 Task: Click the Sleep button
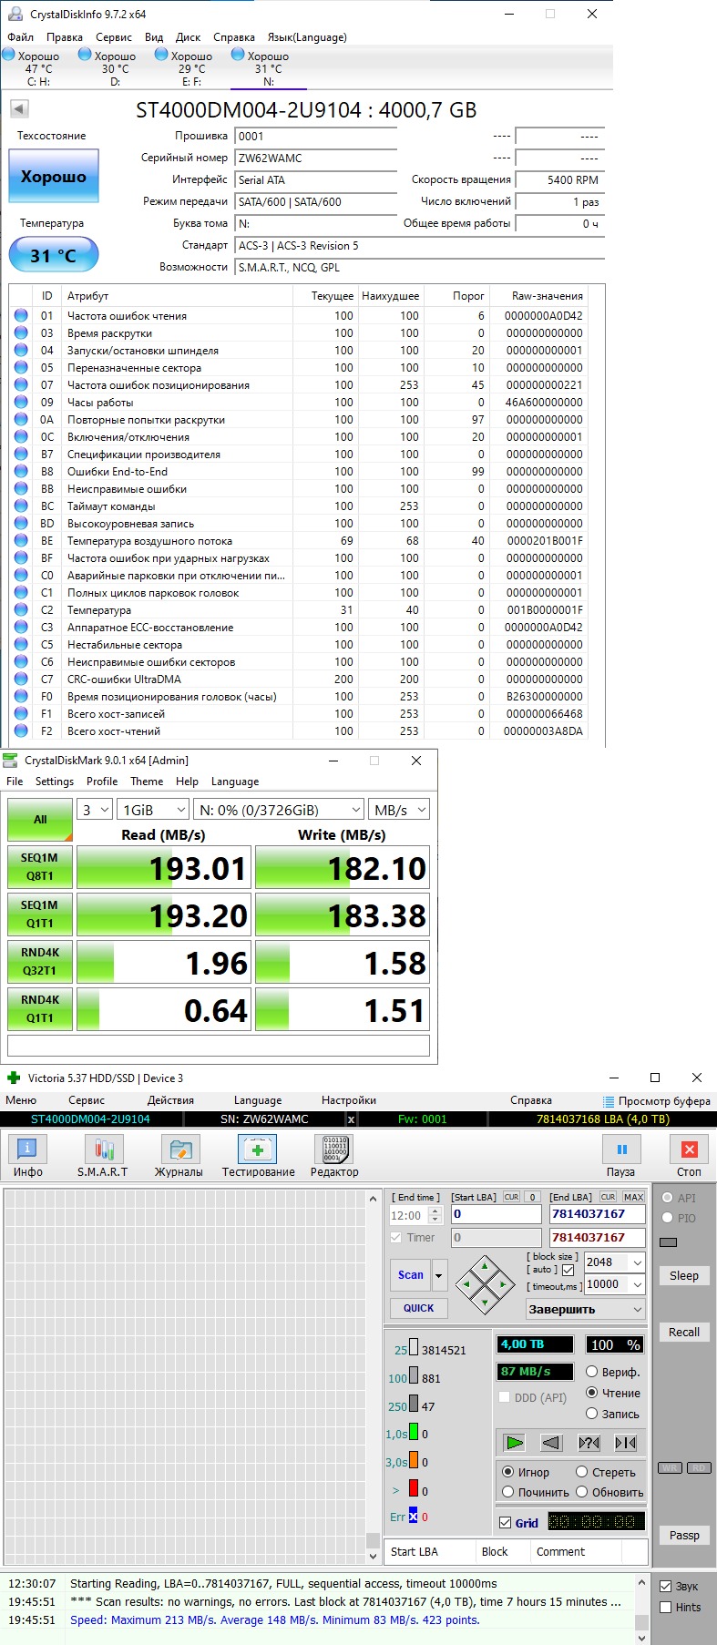coord(684,1276)
